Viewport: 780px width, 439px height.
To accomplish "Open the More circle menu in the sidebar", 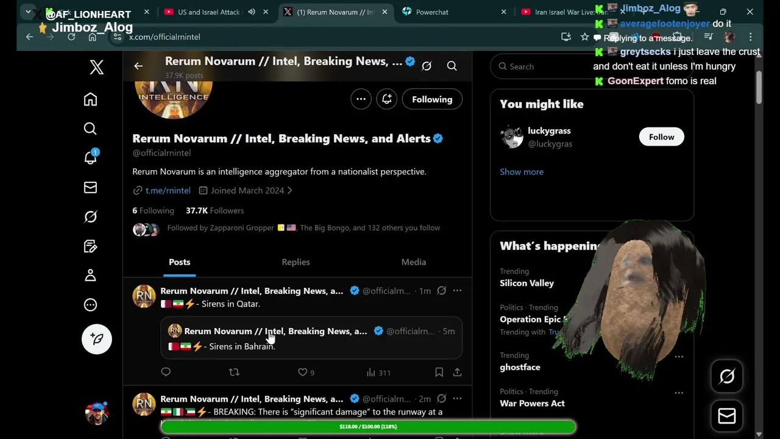I will (90, 305).
